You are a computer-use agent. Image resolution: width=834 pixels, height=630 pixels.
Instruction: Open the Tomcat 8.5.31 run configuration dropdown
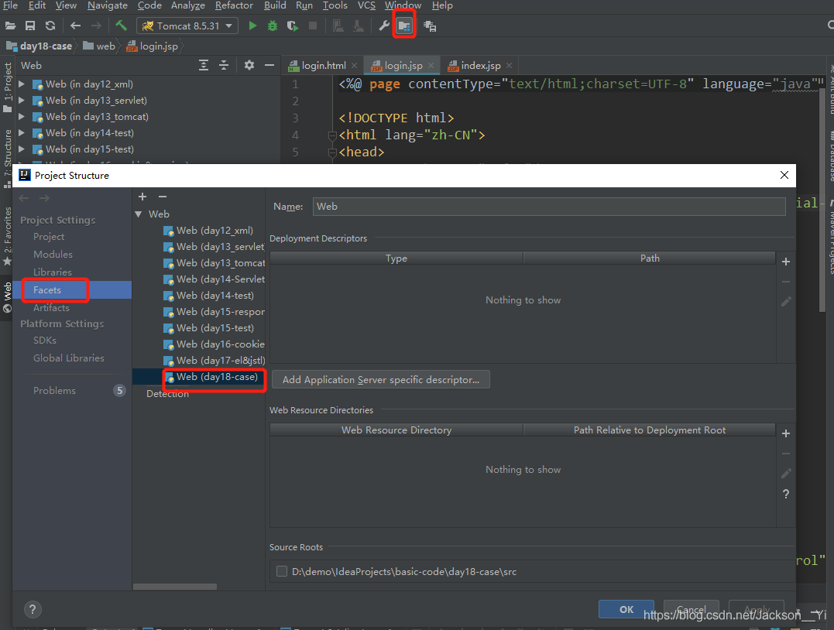click(x=188, y=26)
